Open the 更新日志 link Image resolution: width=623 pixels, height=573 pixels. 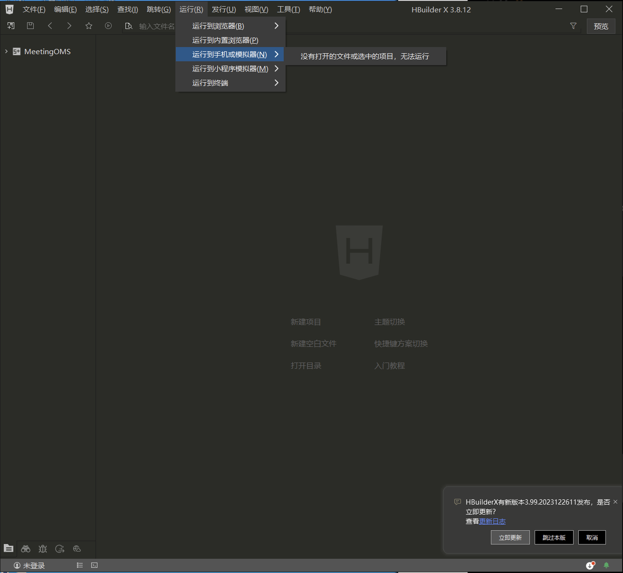click(x=492, y=521)
